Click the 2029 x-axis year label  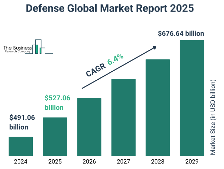click(192, 162)
